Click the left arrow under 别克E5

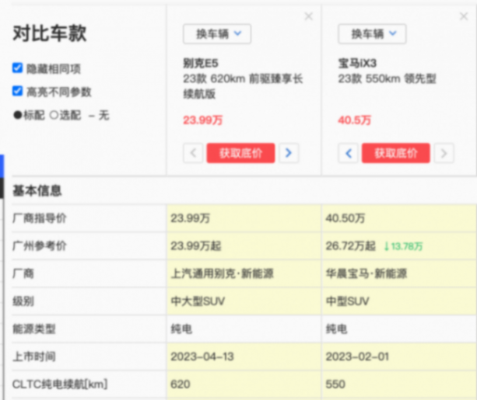[x=194, y=153]
